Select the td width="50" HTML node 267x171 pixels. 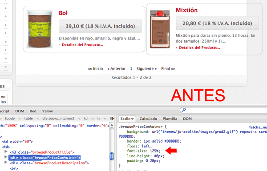(x=17, y=141)
